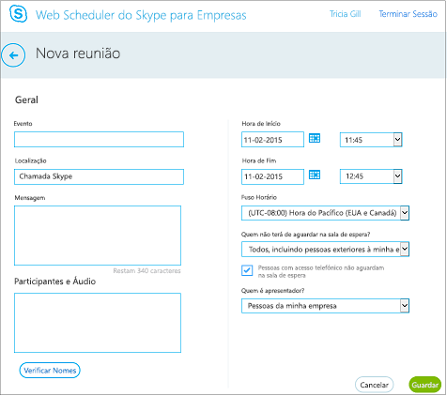Click the start date field 11-02-2015
Screen dimensions: 447x396
click(272, 140)
